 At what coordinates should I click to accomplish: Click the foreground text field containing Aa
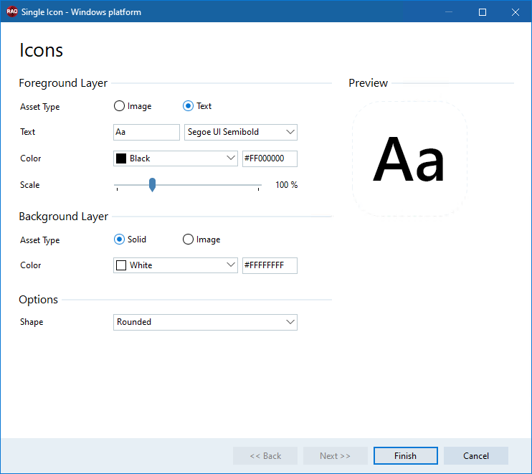tap(146, 132)
